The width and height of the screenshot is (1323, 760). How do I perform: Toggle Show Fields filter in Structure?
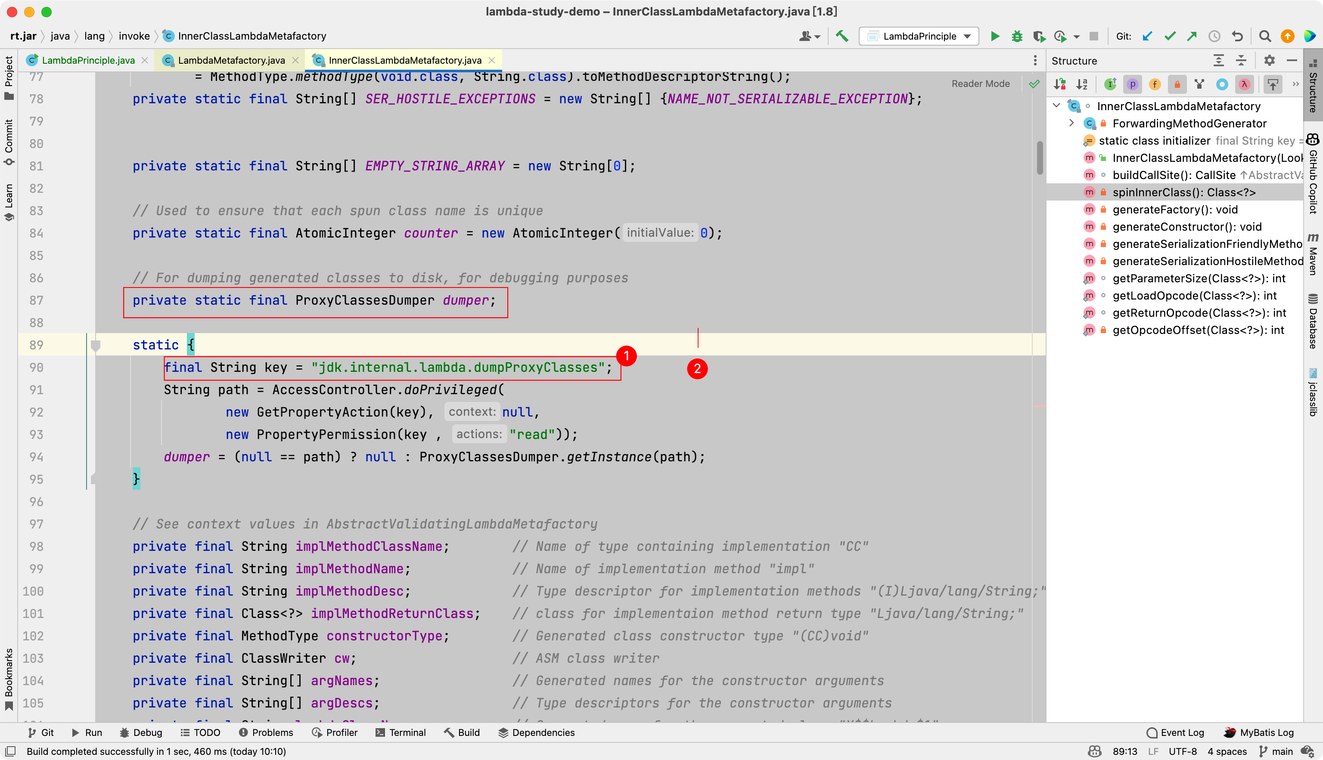[1154, 84]
